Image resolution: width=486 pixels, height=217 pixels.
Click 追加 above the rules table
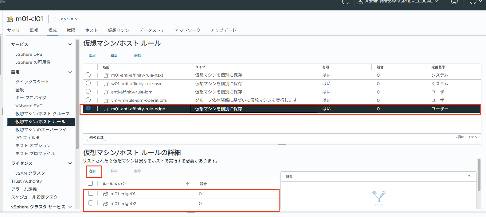coord(94,56)
